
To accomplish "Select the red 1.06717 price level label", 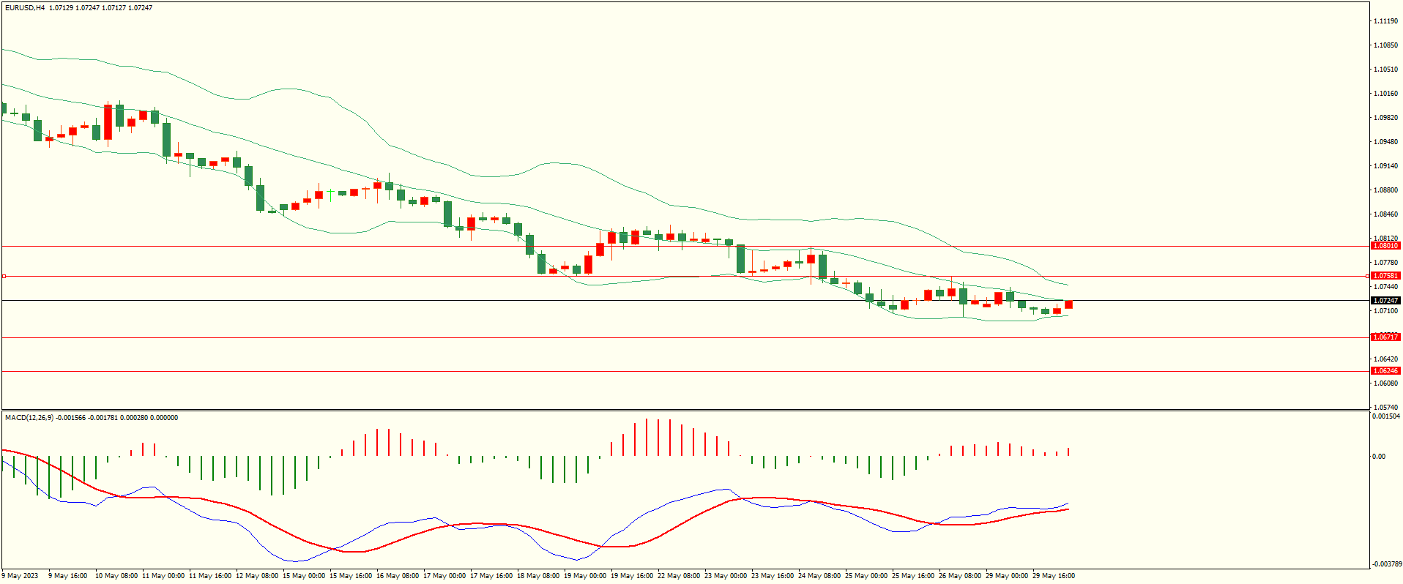I will (x=1385, y=337).
